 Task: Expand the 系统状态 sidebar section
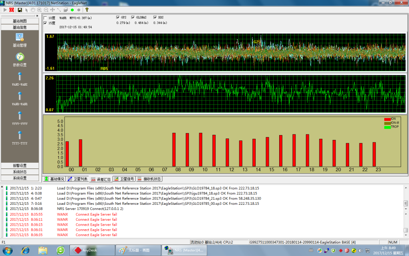pyautogui.click(x=20, y=172)
